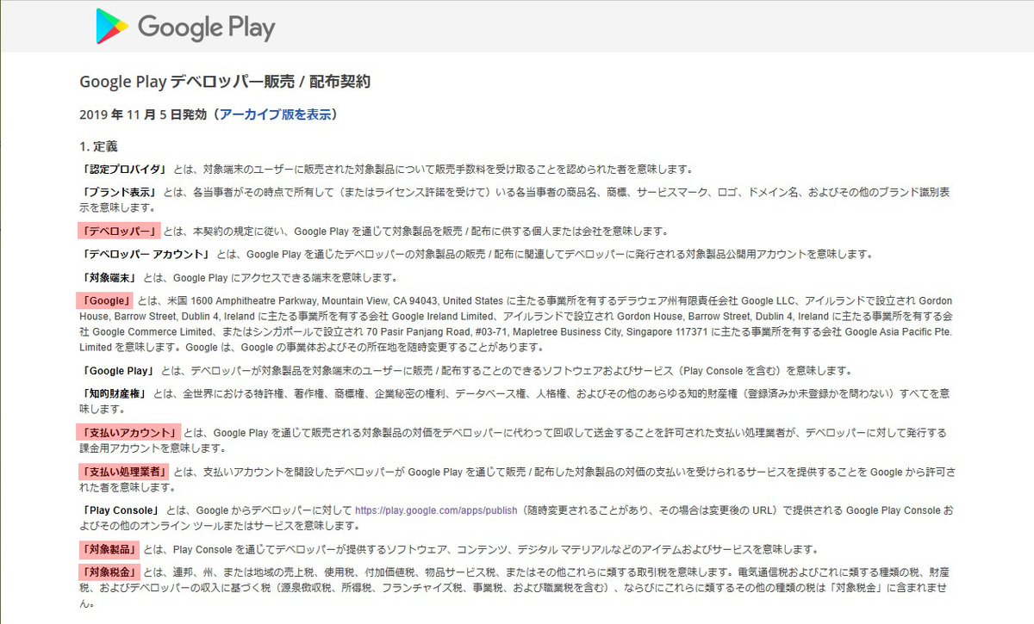Click the term 「知的財産権」
The image size is (1034, 624).
click(114, 394)
